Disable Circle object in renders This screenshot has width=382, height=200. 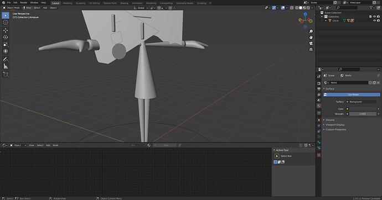coord(378,20)
